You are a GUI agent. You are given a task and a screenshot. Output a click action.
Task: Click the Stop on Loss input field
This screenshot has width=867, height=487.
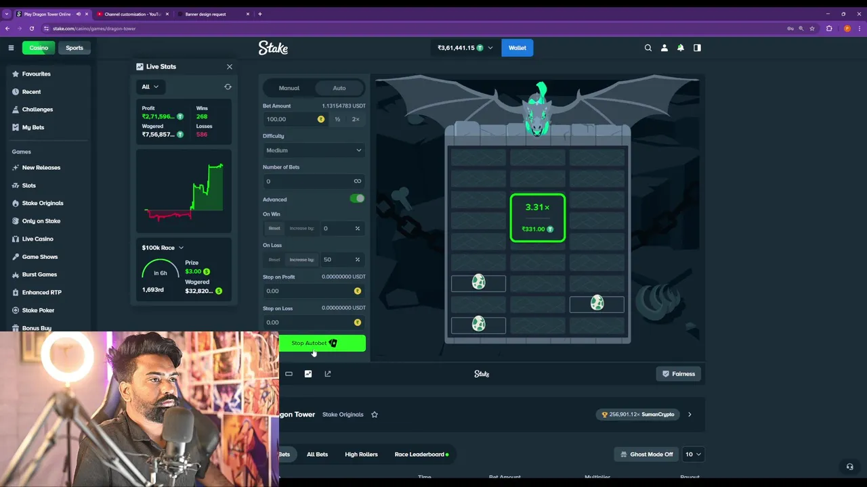pyautogui.click(x=314, y=323)
